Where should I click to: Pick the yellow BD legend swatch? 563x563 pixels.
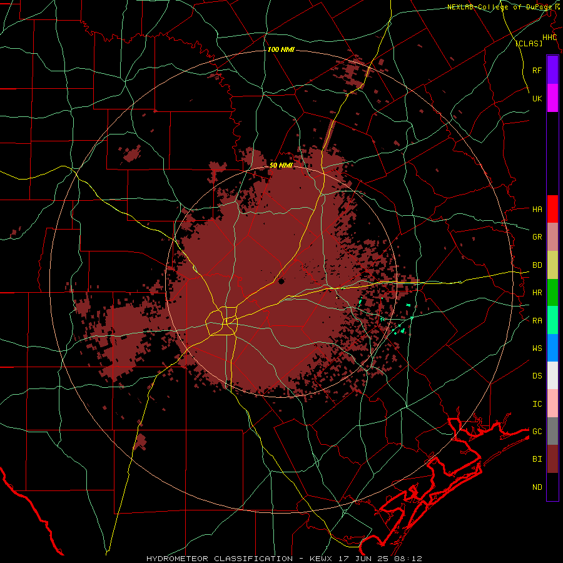pyautogui.click(x=552, y=265)
